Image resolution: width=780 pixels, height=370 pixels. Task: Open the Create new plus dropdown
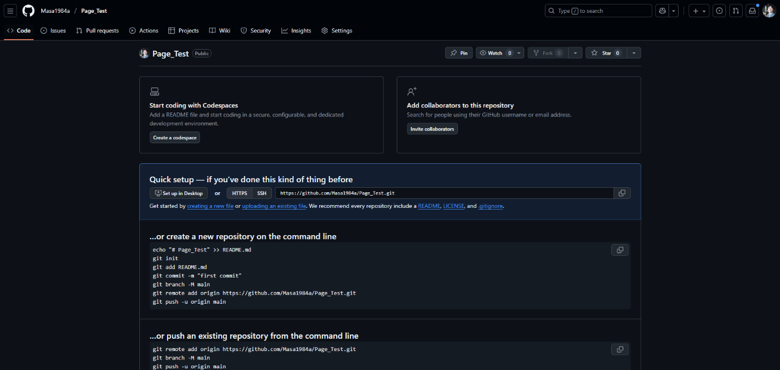[x=699, y=11]
